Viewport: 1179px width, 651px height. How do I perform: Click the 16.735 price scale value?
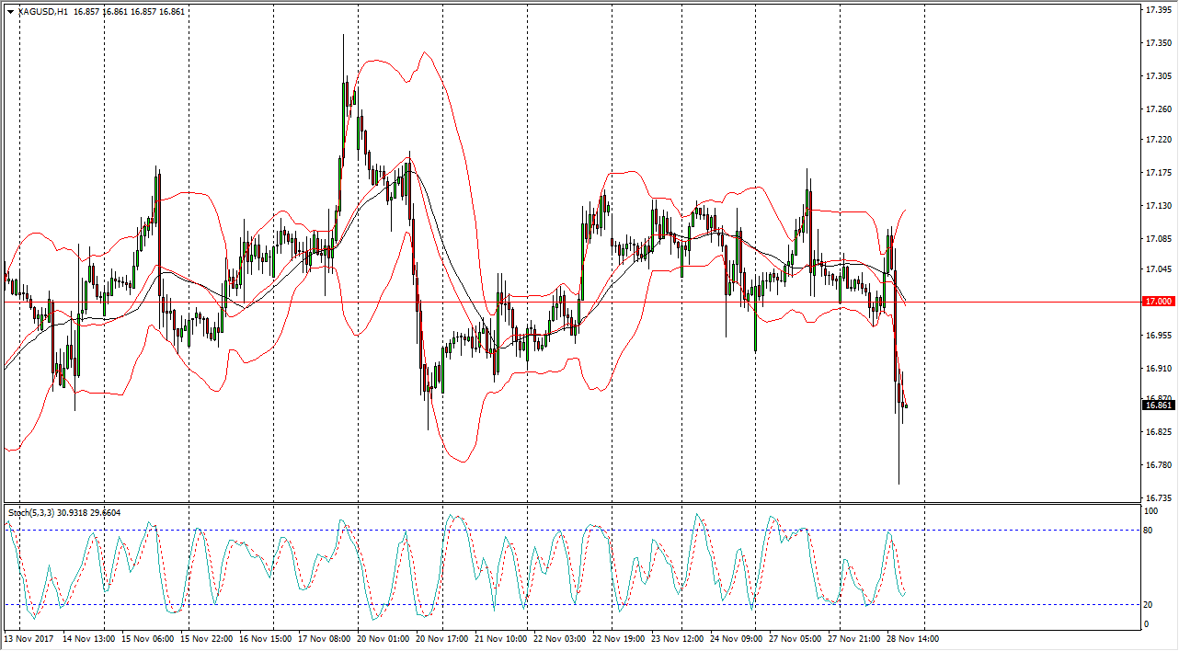[x=1158, y=498]
